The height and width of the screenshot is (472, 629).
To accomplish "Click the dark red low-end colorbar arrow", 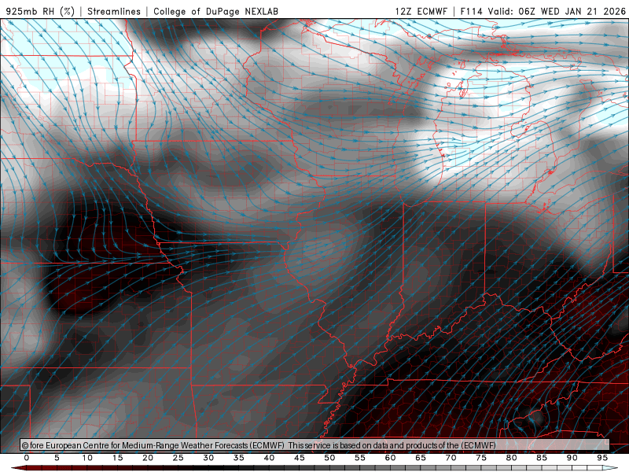I will click(x=18, y=468).
